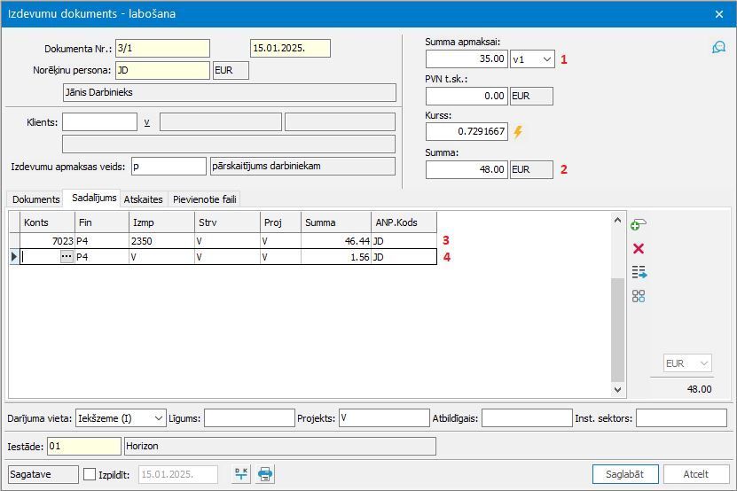Click the green add row icon

click(x=638, y=224)
